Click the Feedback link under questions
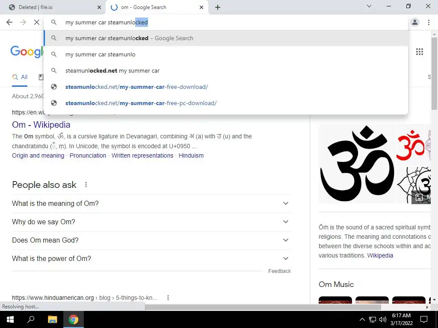Viewport: 438px width, 328px height. pos(279,271)
